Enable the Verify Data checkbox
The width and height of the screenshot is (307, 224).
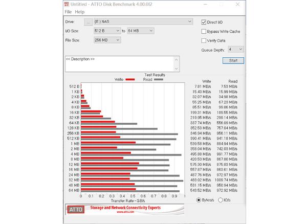point(204,40)
